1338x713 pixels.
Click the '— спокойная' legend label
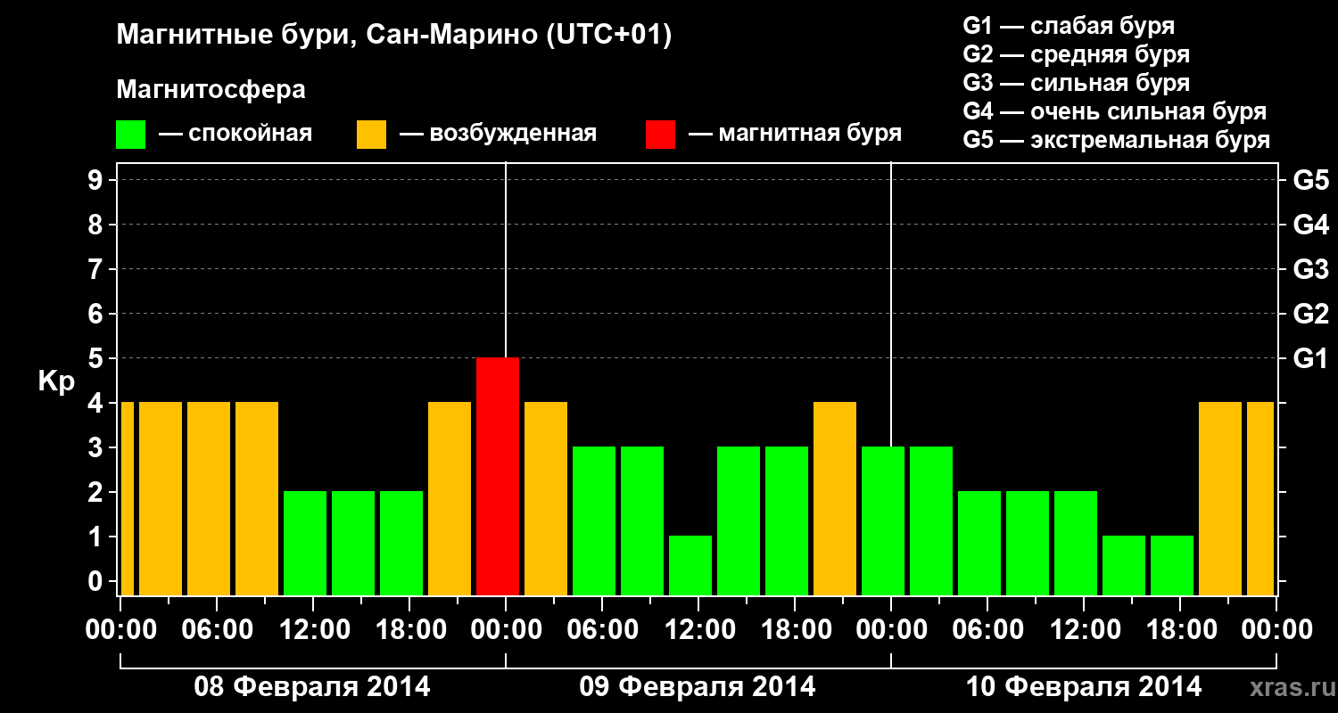[235, 134]
